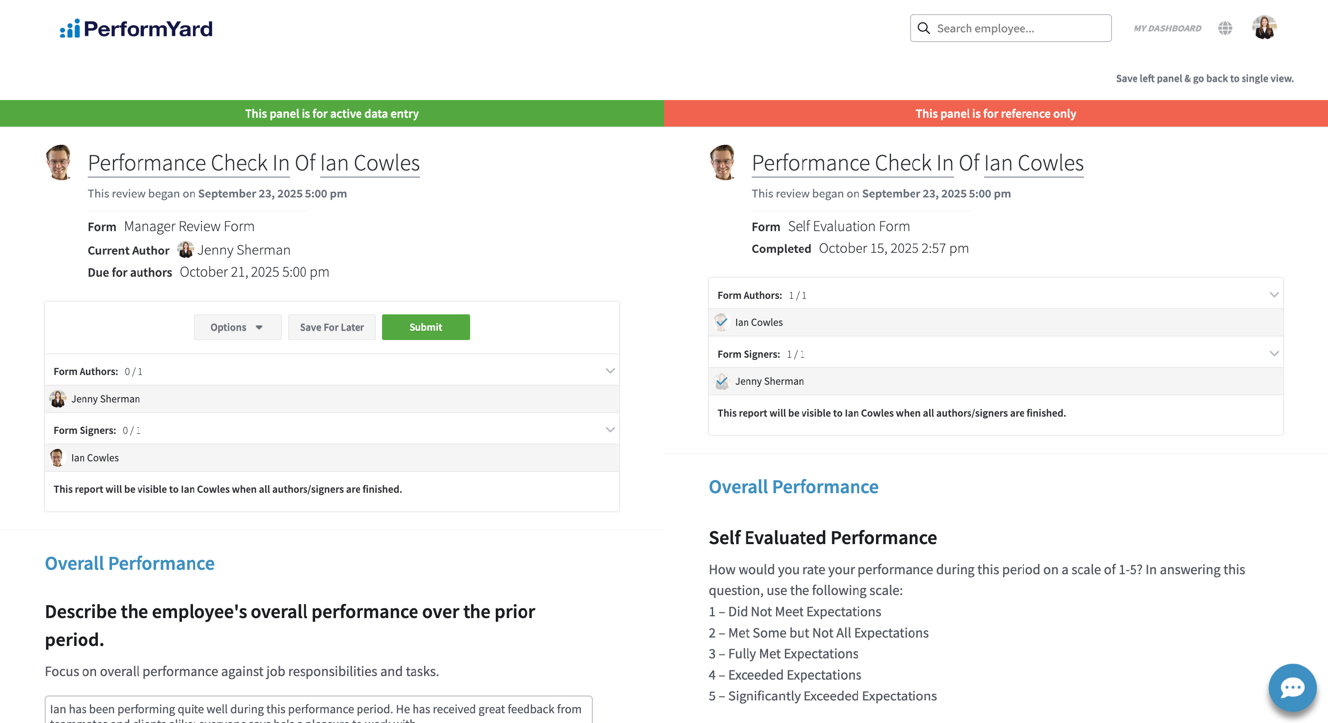Click the PerformYard logo
This screenshot has width=1328, height=723.
point(135,29)
